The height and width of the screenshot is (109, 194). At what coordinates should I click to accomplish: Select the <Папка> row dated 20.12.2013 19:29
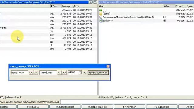[48, 10]
